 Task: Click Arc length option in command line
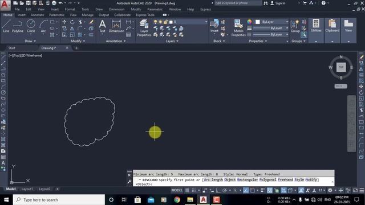213,180
